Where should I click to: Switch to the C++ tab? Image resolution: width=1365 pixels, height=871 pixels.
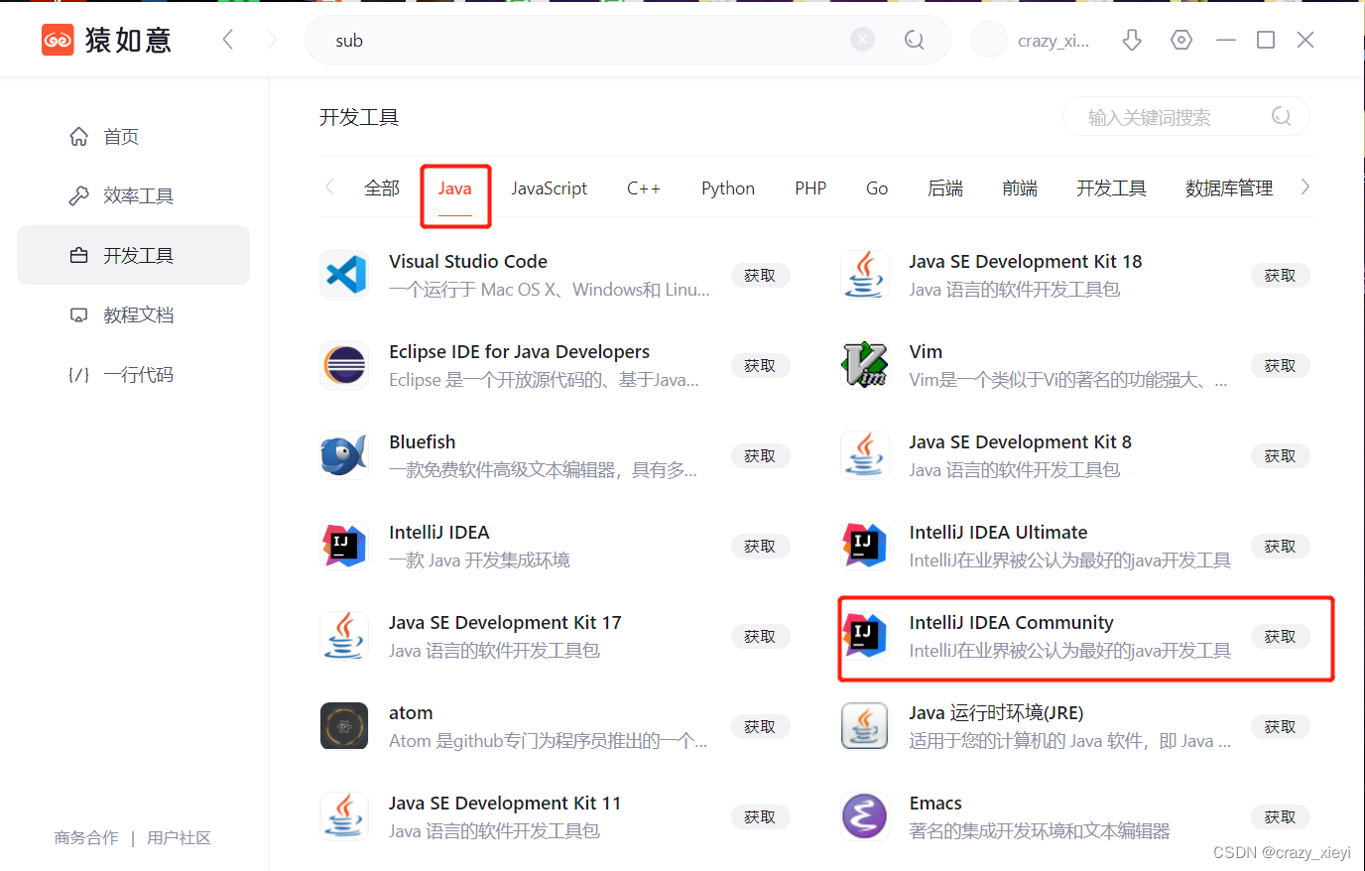[x=644, y=187]
